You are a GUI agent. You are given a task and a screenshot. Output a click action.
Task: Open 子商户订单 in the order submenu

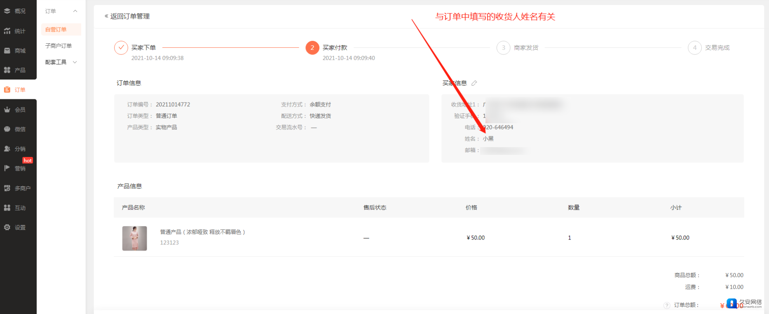[x=59, y=46]
